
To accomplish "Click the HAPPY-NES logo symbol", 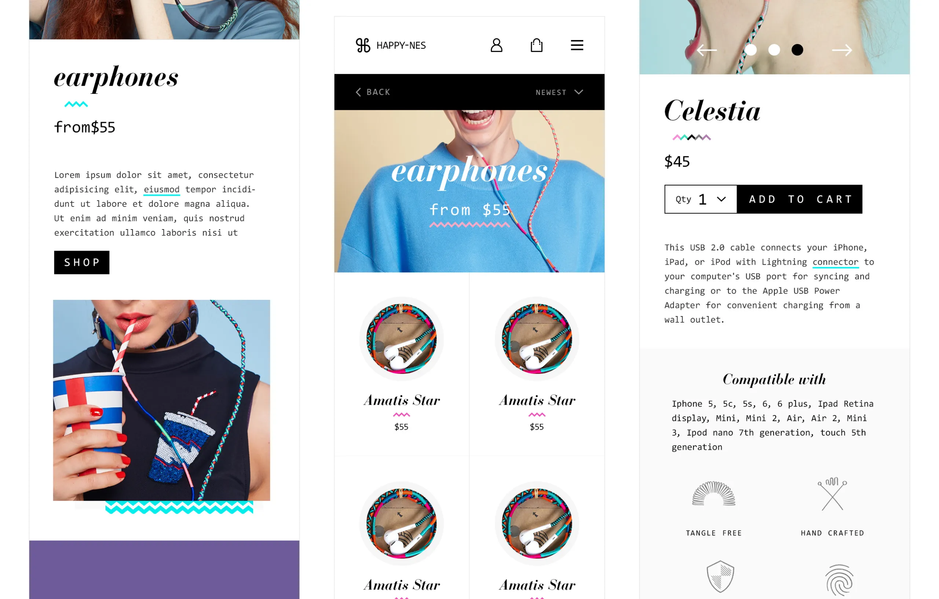I will click(363, 45).
